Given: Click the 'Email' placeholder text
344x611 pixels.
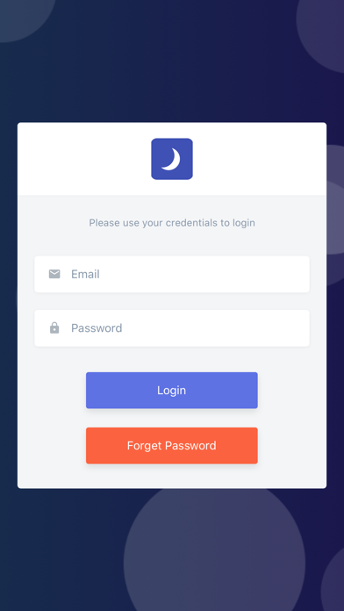Looking at the screenshot, I should (x=85, y=274).
